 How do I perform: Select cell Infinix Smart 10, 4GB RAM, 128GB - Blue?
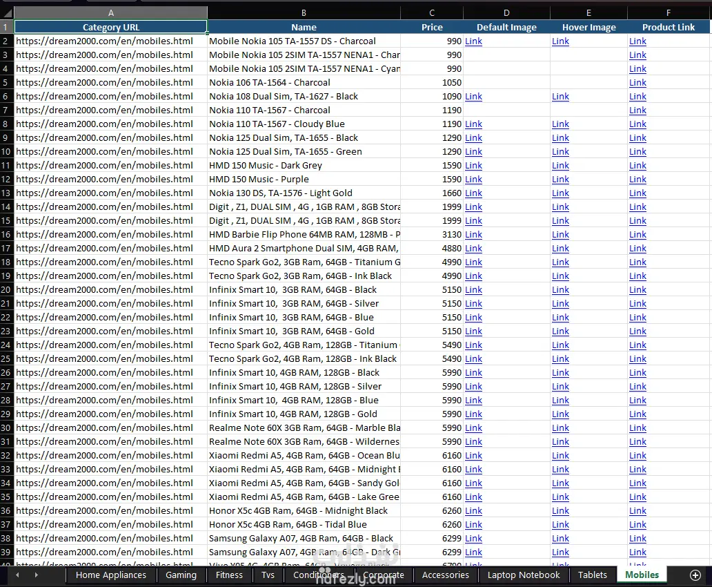click(304, 400)
